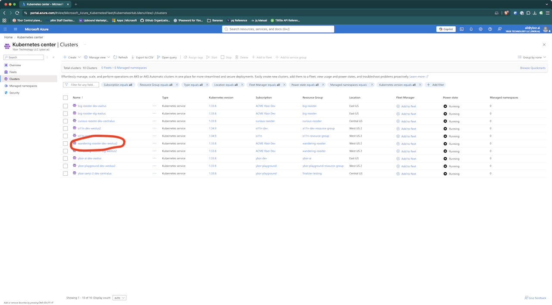The height and width of the screenshot is (305, 552).
Task: Open the help question mark menu
Action: pyautogui.click(x=490, y=29)
